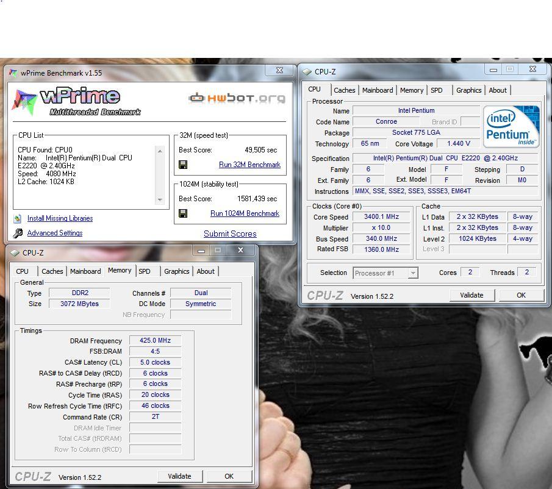Image resolution: width=552 pixels, height=489 pixels.
Task: Switch to Mainboard tab in the processor CPU-Z window
Action: click(x=378, y=90)
